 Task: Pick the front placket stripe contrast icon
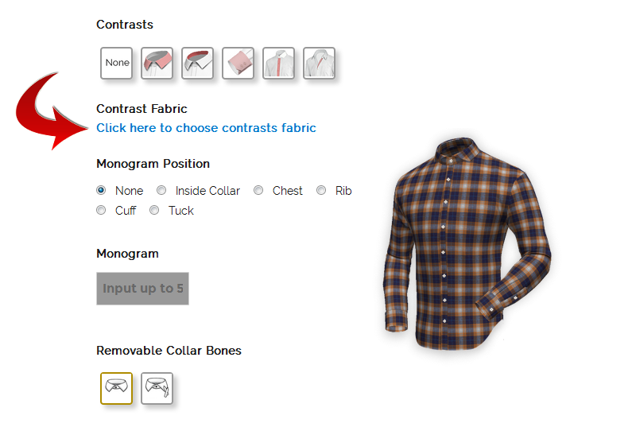point(279,63)
